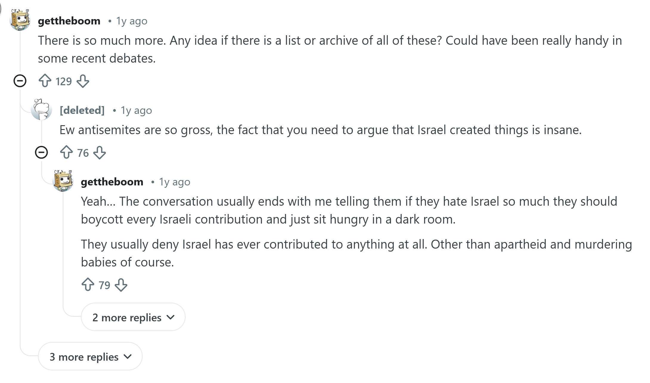Image resolution: width=650 pixels, height=383 pixels.
Task: Upvote the comment with 129 points
Action: click(x=45, y=81)
